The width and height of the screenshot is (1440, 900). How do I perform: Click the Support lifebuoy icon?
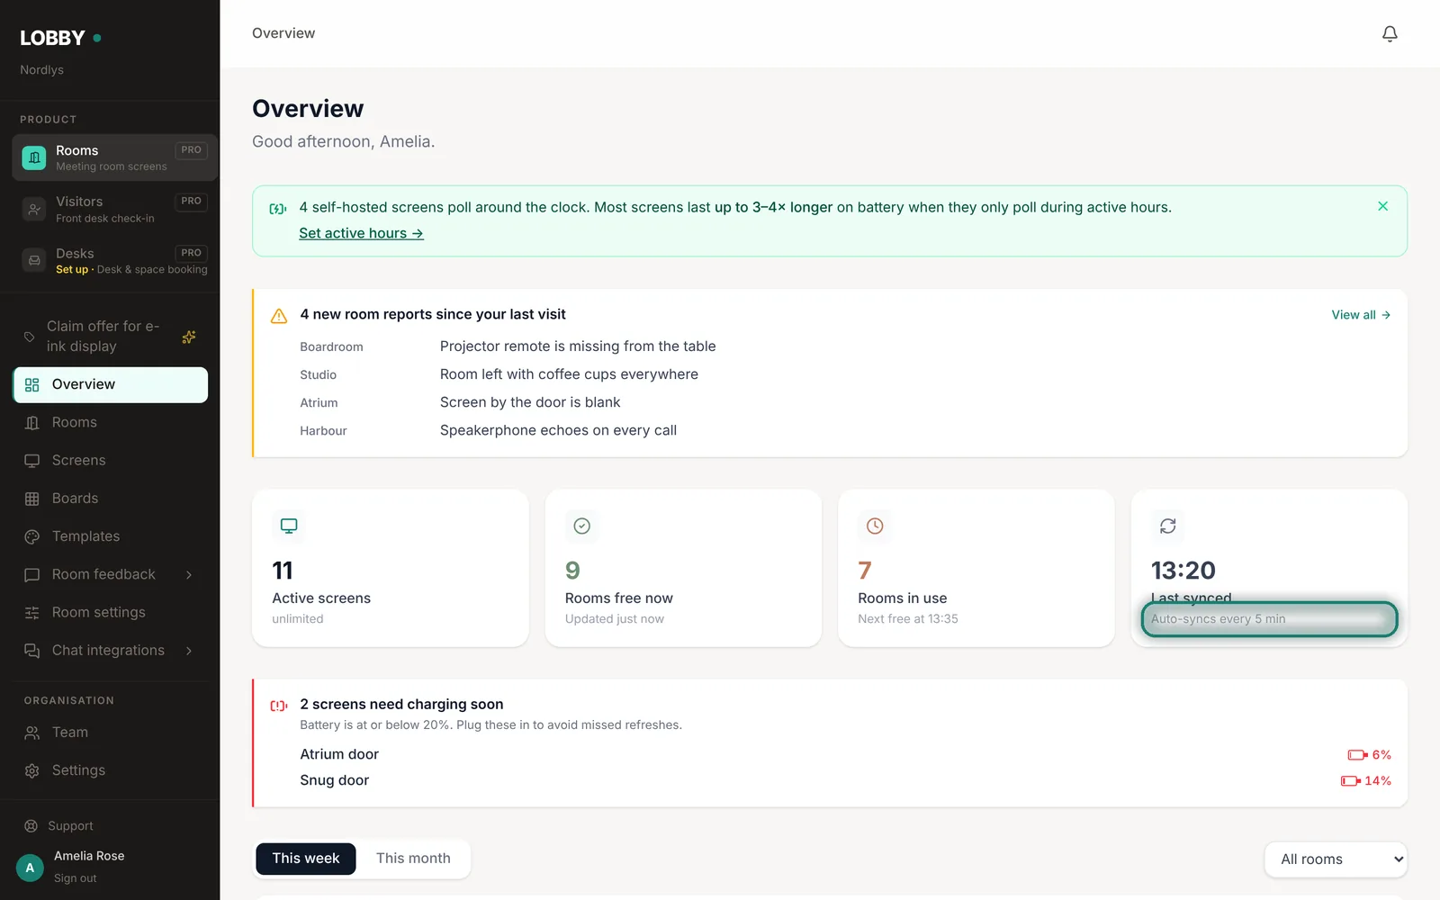31,826
